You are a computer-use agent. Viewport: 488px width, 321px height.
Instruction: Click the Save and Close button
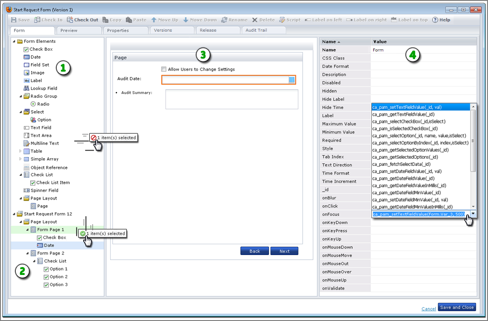[x=456, y=307]
